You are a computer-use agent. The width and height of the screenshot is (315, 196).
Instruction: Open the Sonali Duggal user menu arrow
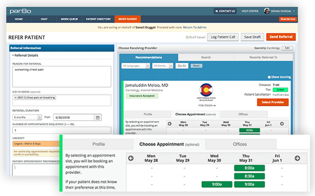pyautogui.click(x=294, y=11)
